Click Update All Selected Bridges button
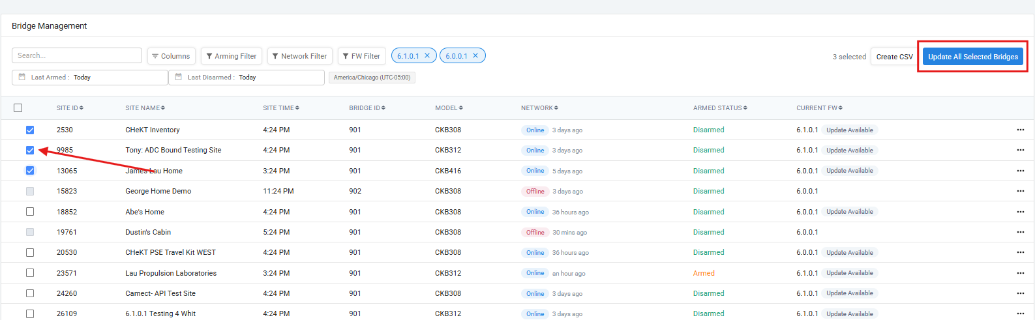 973,57
